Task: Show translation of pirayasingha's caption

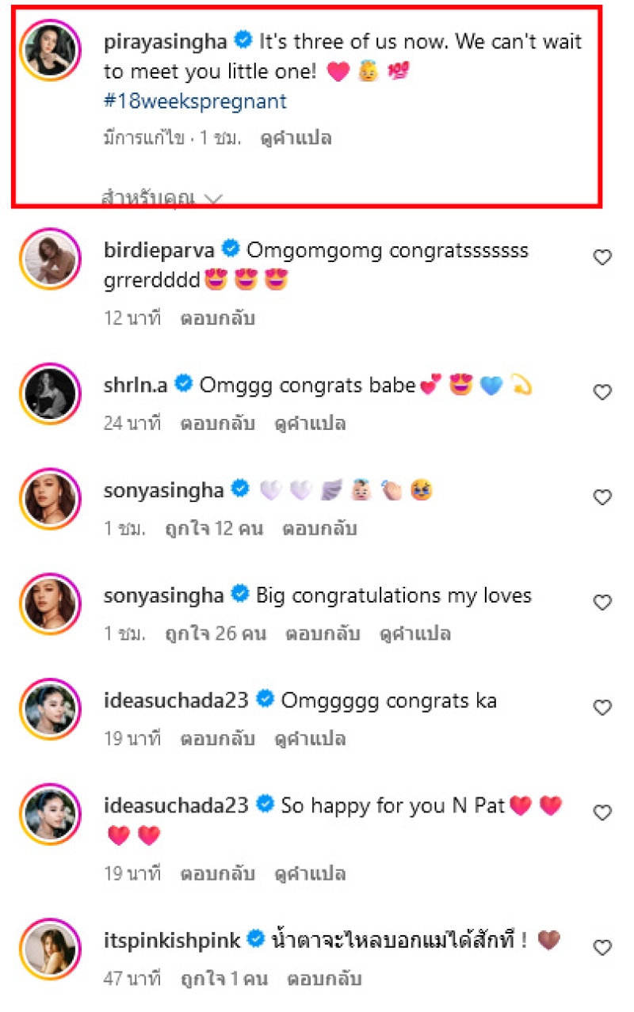Action: [296, 139]
